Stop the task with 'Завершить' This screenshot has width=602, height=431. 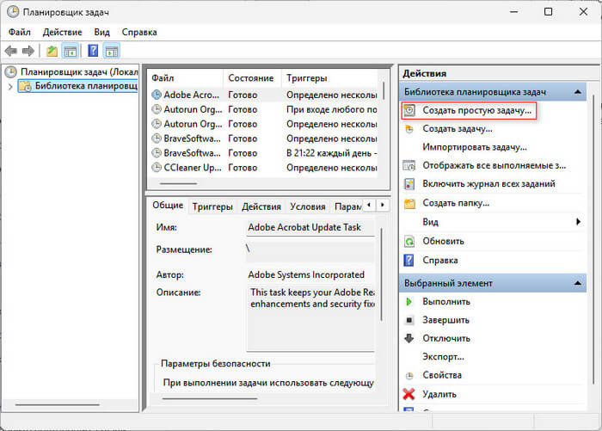[x=445, y=320]
